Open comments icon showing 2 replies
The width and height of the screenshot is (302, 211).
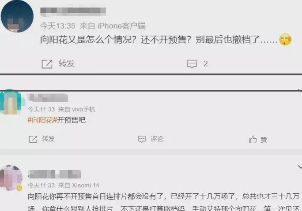(x=192, y=64)
